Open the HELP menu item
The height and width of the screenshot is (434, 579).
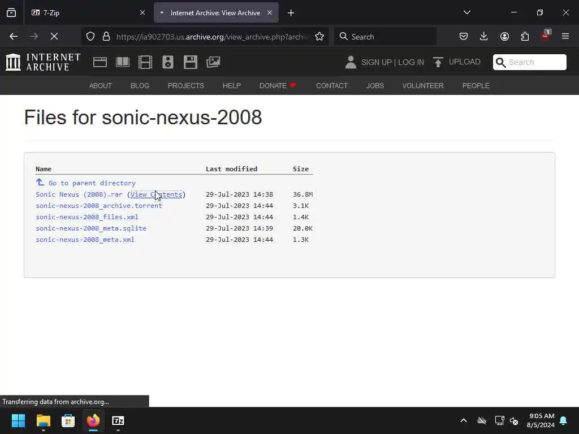[x=231, y=86]
